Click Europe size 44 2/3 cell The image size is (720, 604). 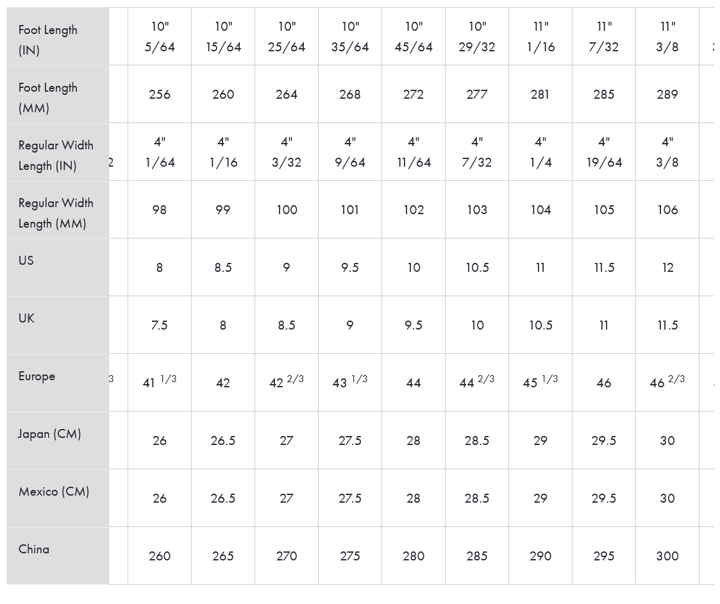pyautogui.click(x=477, y=382)
